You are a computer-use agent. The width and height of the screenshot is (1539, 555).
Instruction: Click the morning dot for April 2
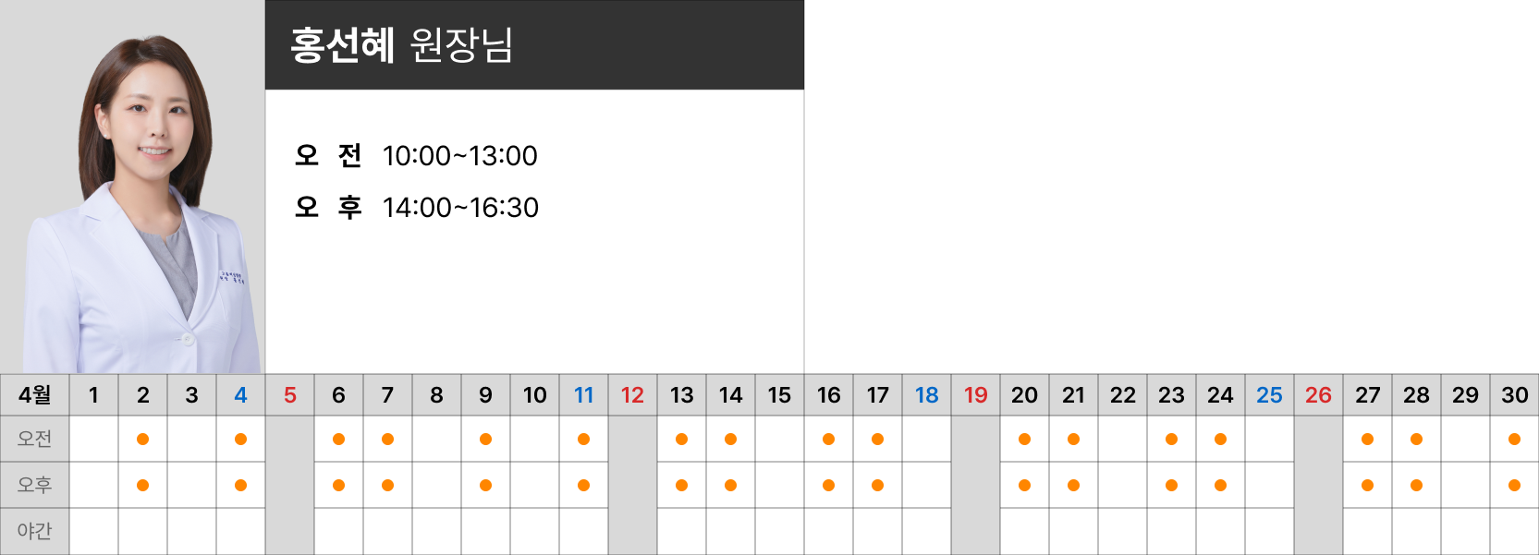tap(142, 440)
